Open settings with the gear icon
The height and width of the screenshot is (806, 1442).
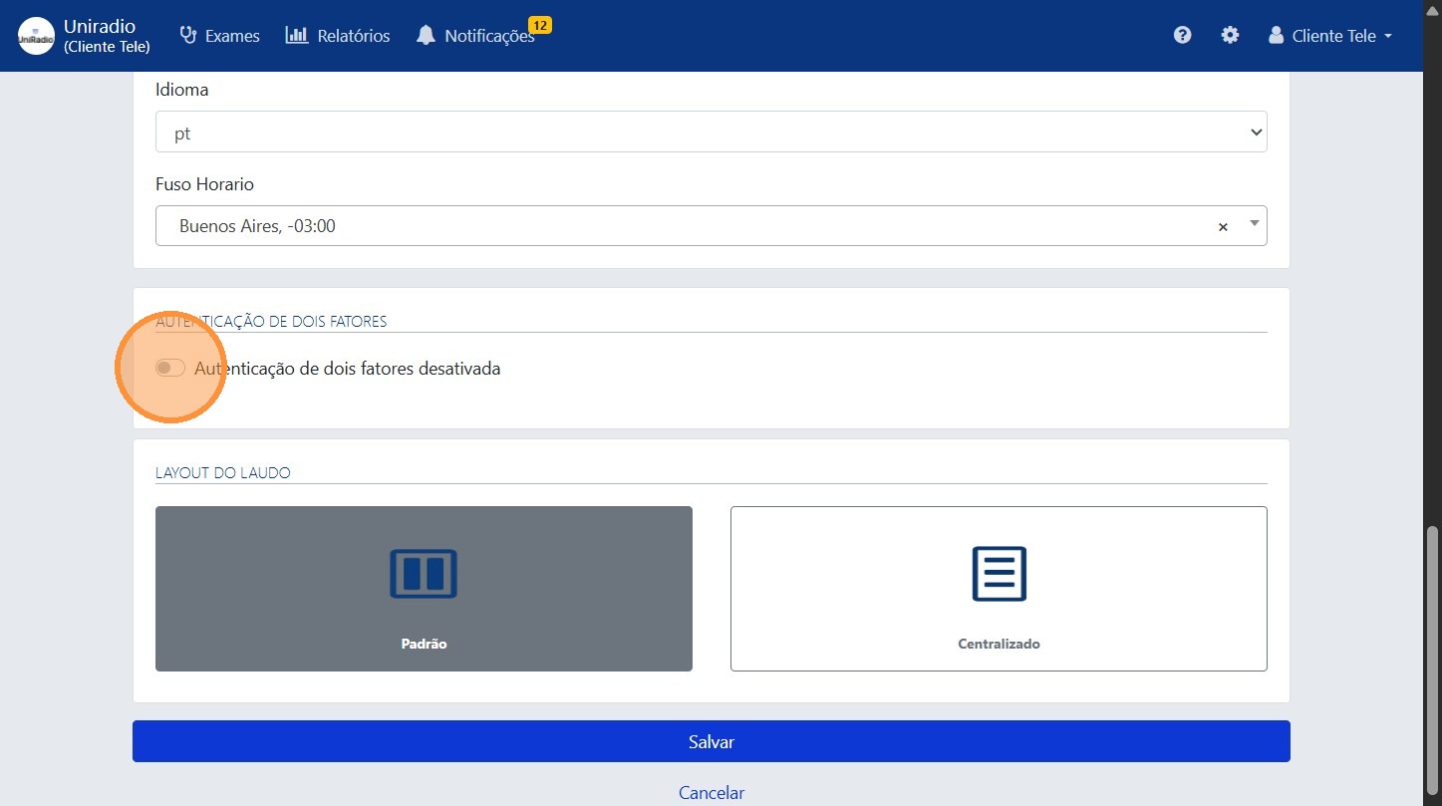click(1230, 35)
